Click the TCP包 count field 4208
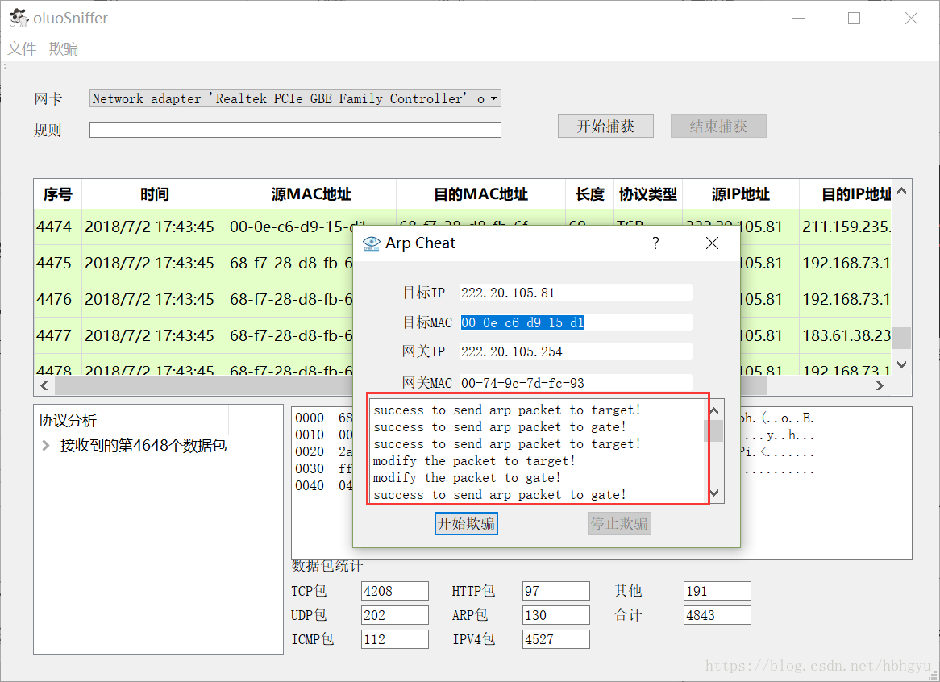 (x=395, y=591)
